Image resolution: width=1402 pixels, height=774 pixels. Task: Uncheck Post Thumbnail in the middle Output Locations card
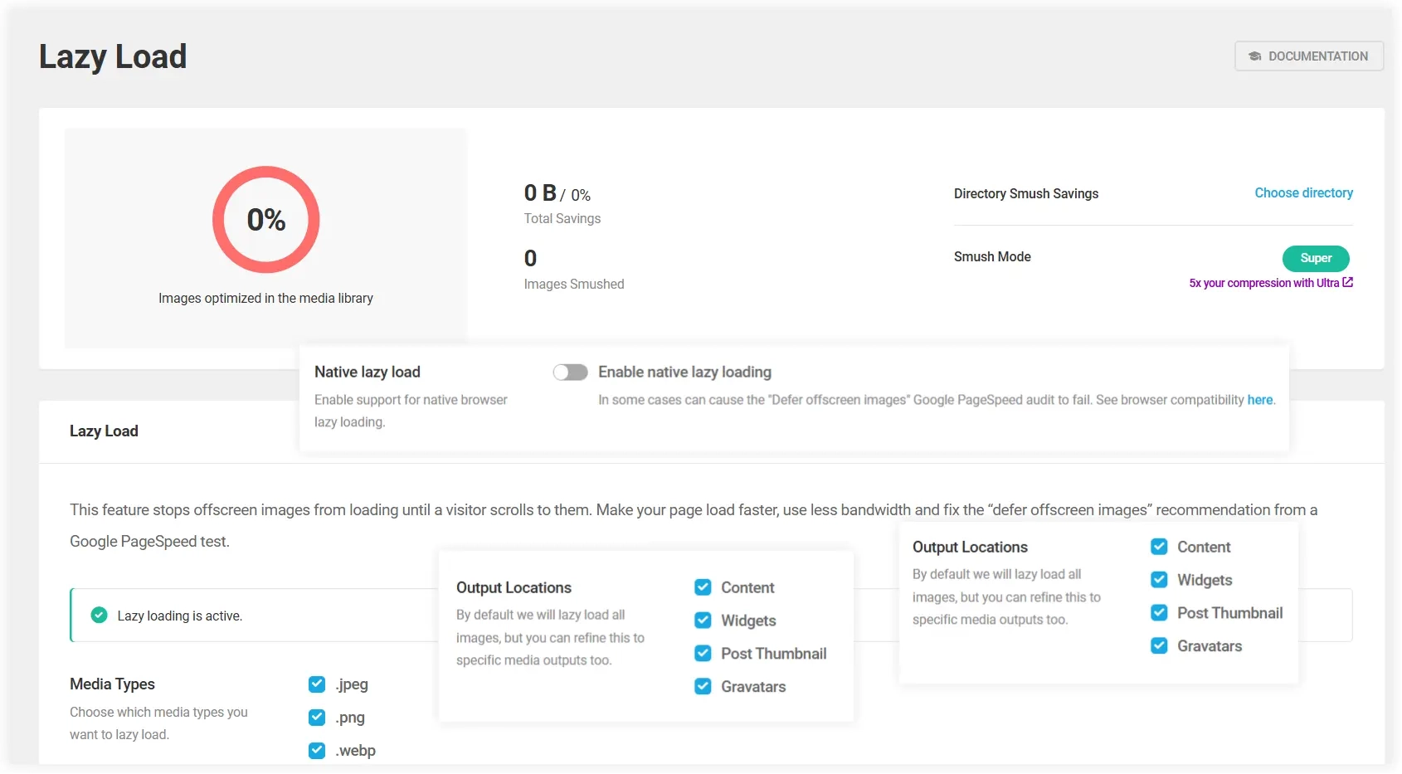703,654
